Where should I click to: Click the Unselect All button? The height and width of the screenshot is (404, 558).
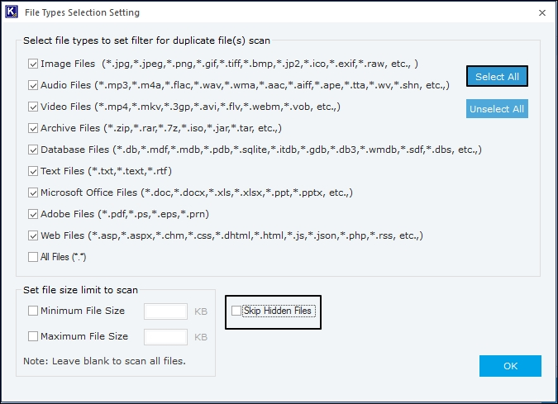tap(497, 109)
